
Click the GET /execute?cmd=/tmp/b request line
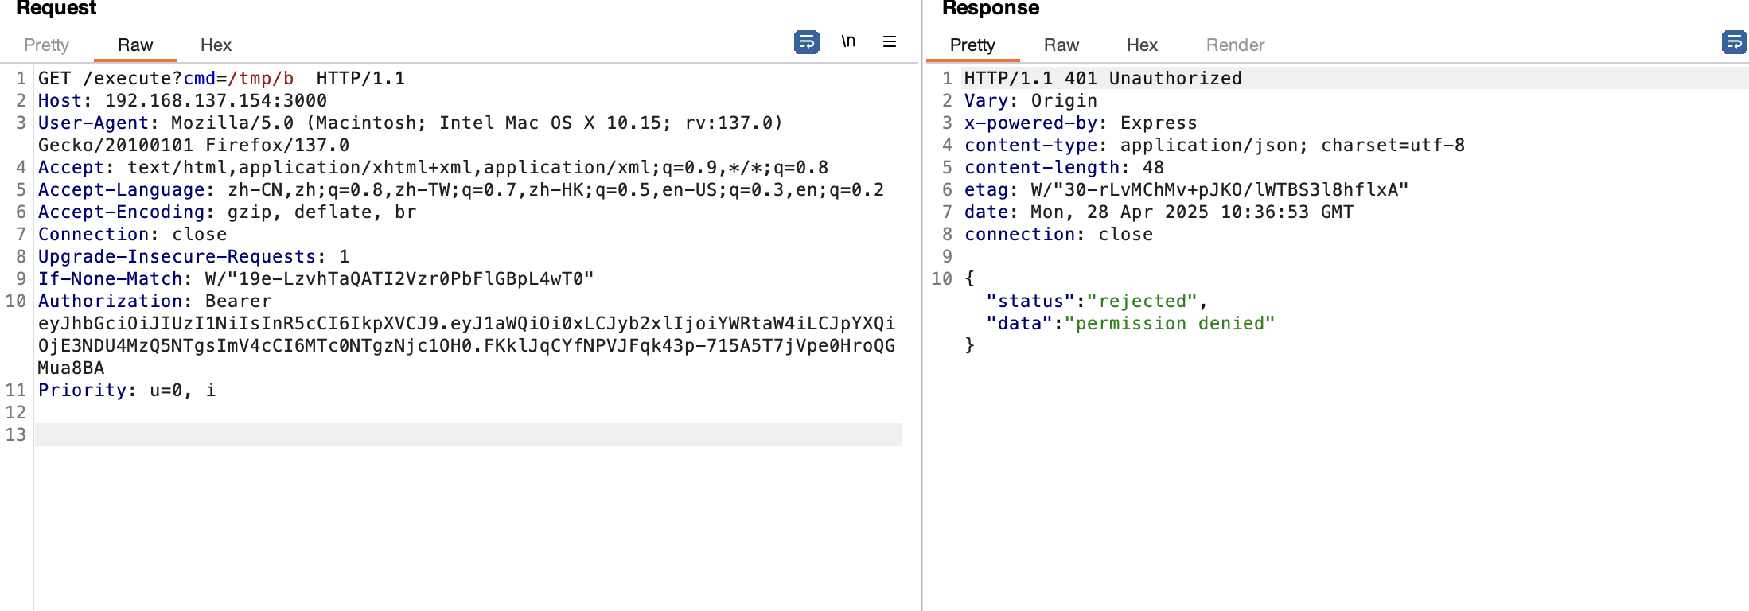pos(221,78)
